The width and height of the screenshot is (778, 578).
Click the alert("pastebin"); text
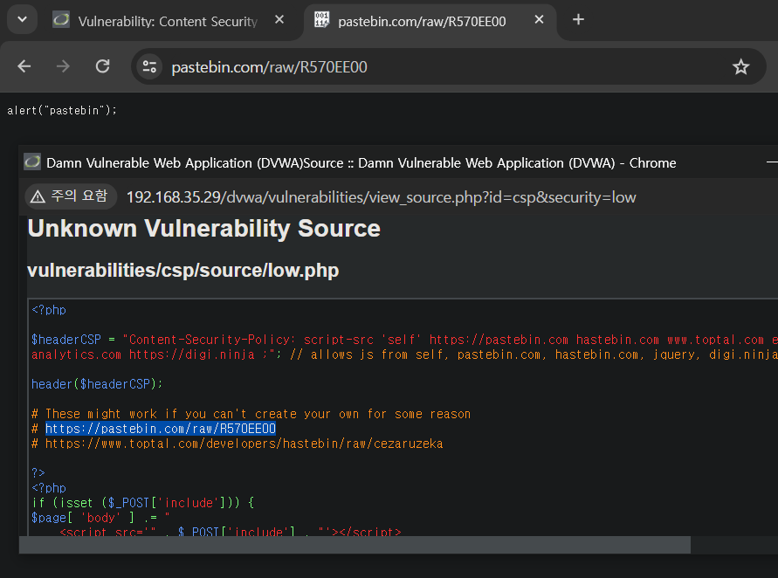point(62,110)
